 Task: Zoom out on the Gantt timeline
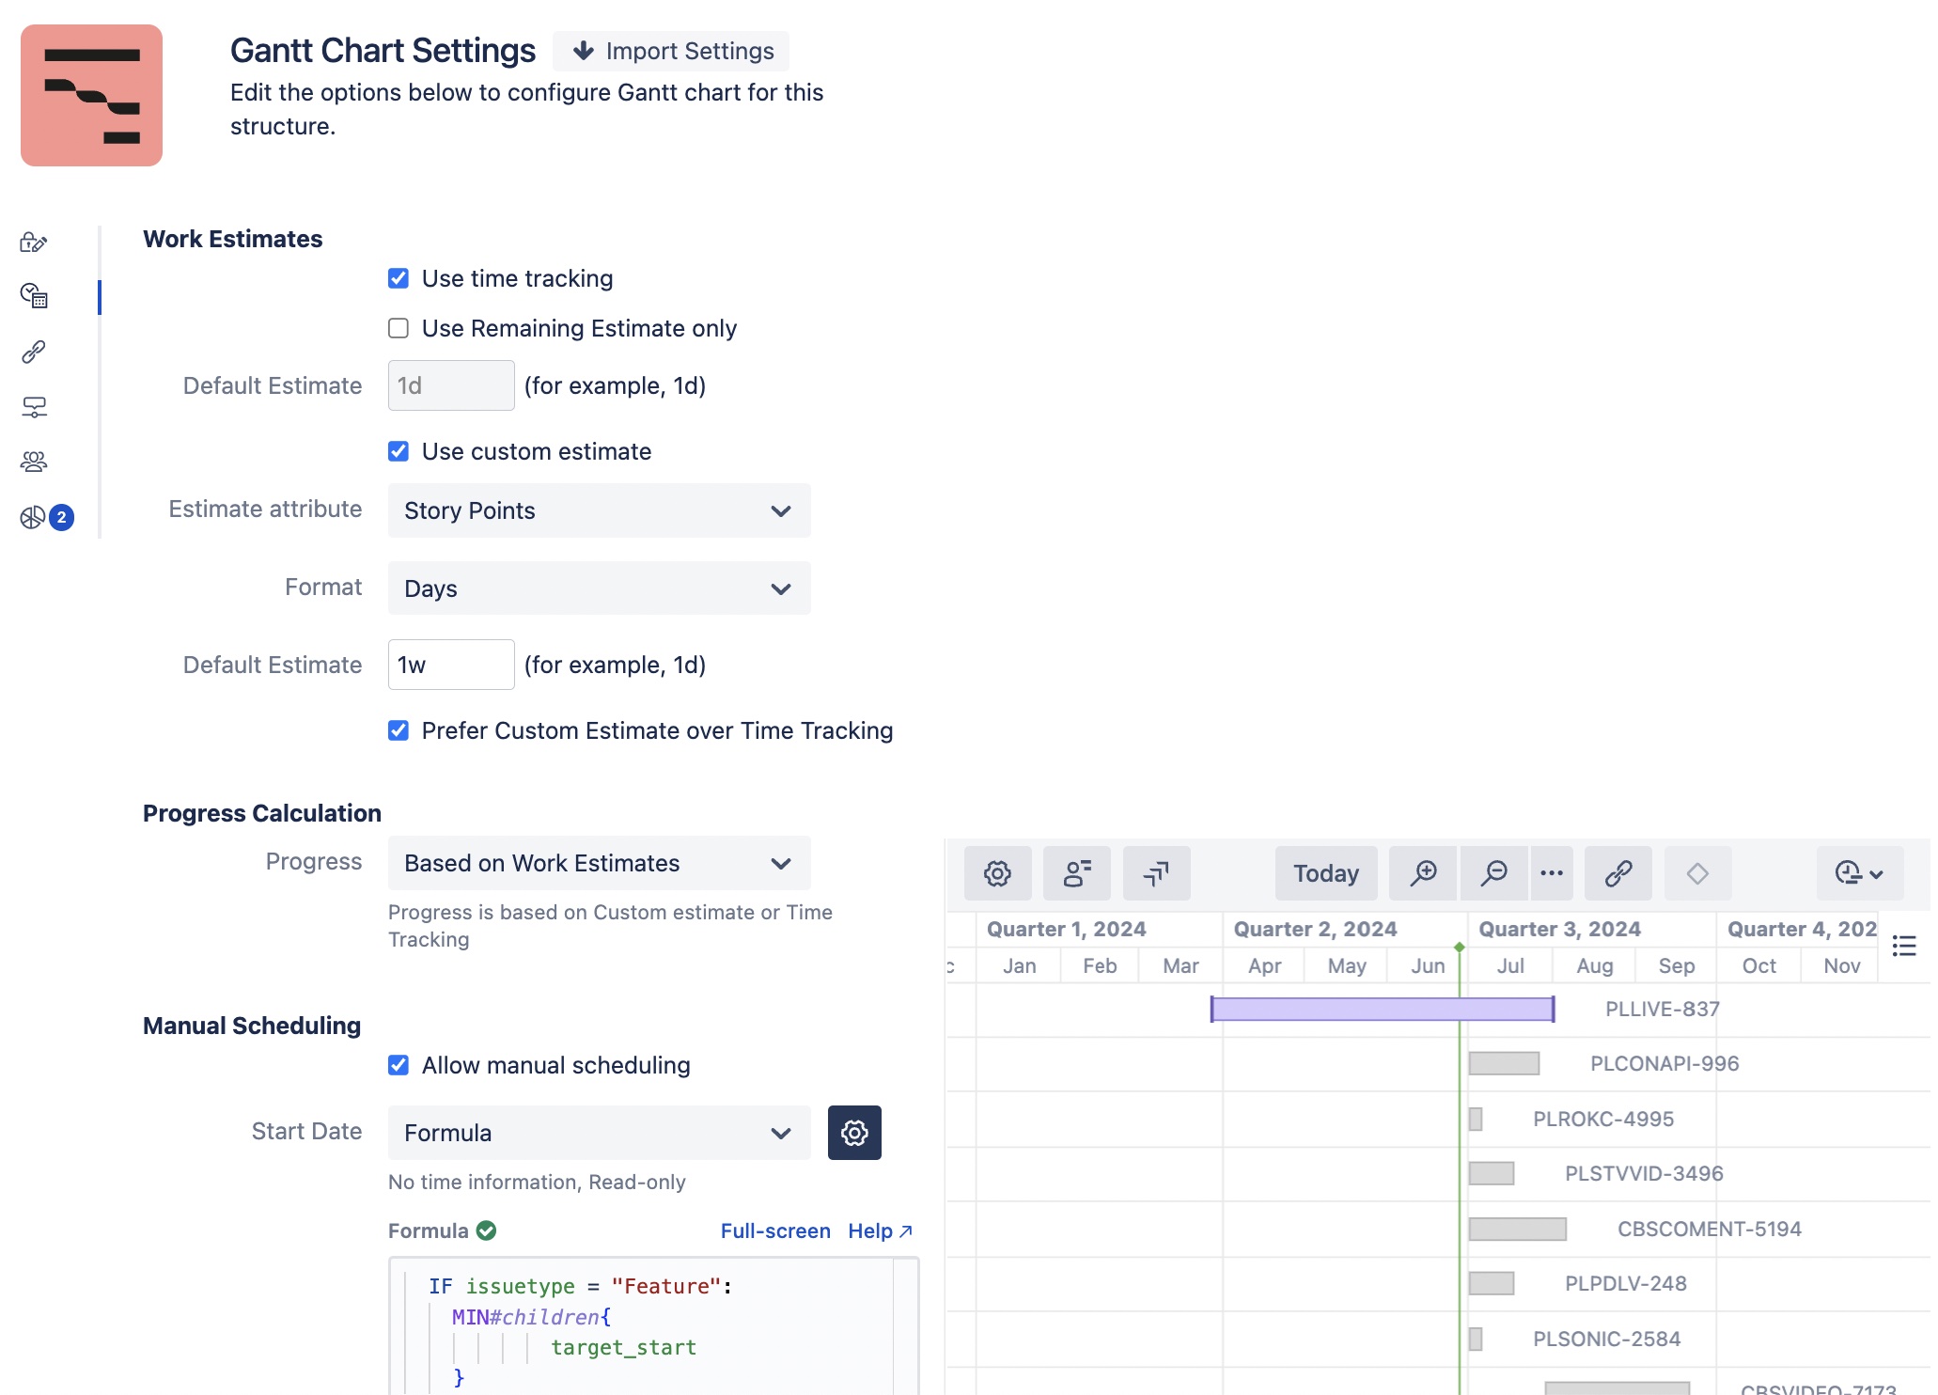[x=1493, y=872]
